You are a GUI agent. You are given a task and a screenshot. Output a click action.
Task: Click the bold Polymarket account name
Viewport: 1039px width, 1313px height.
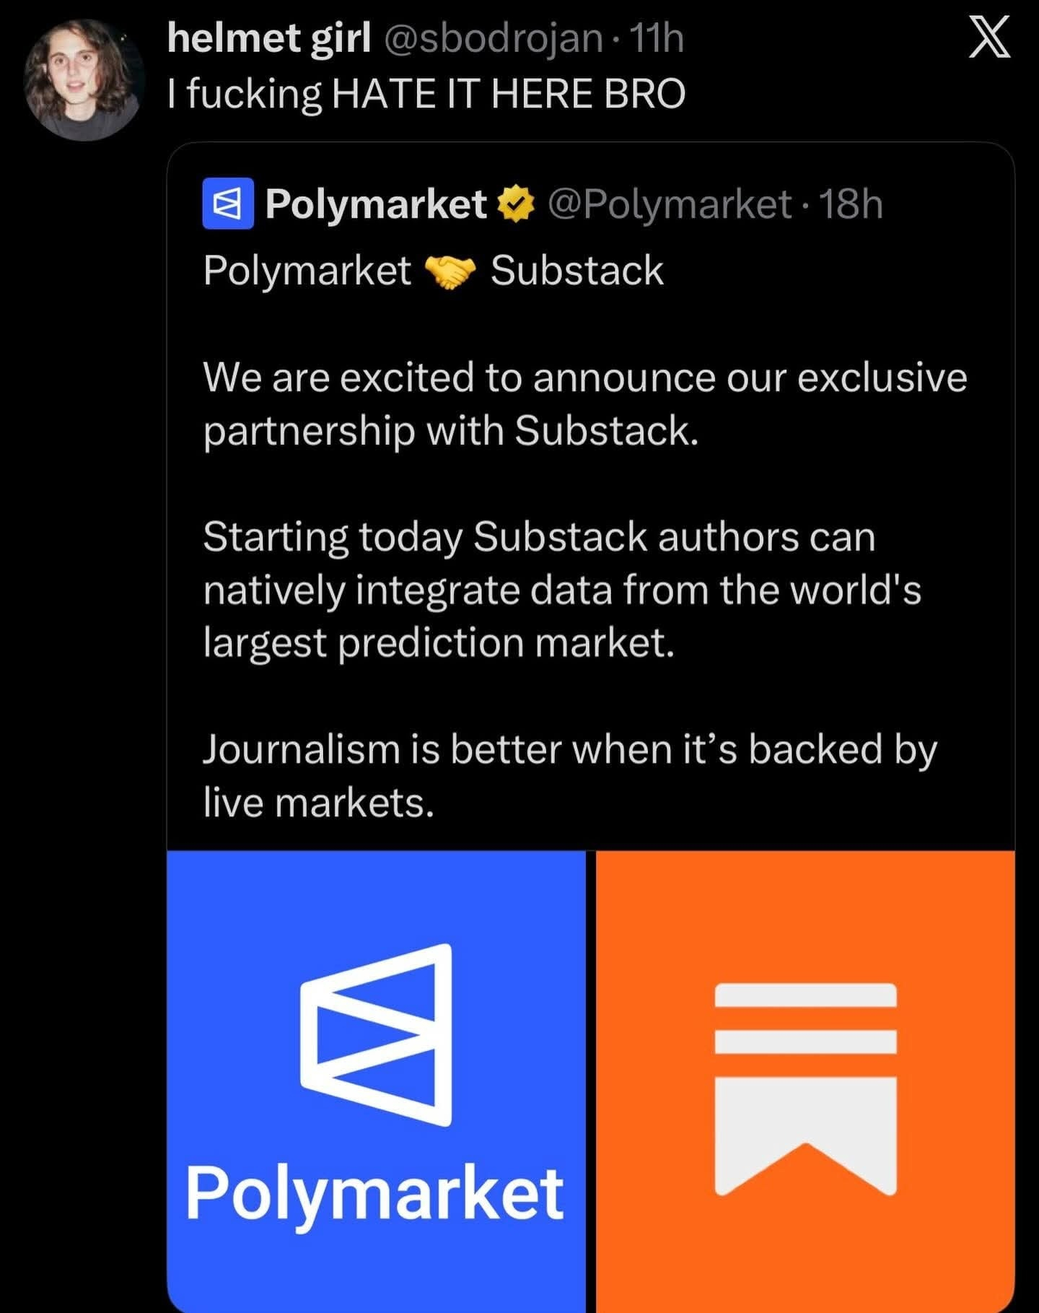coord(376,204)
